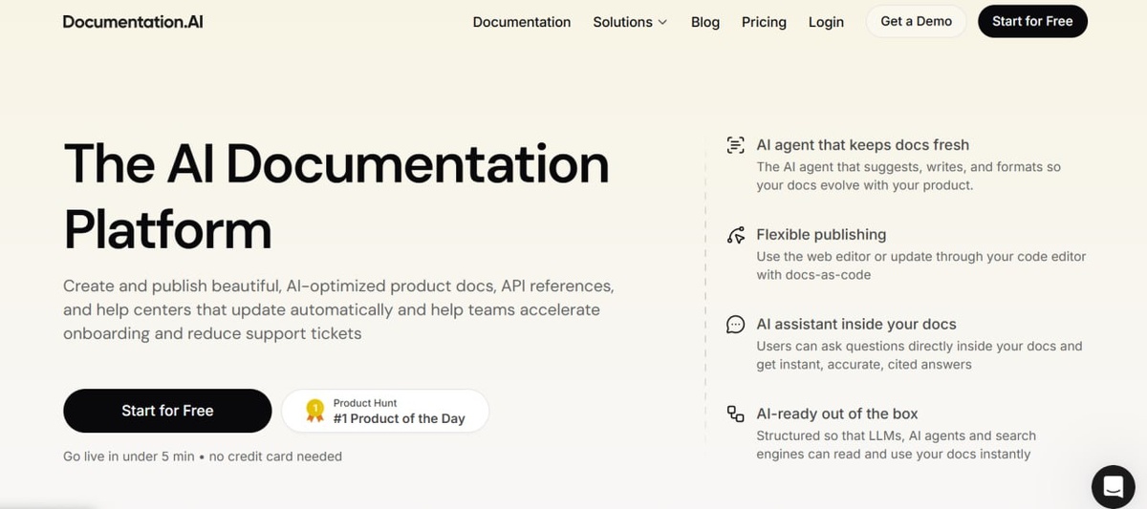Open the Solutions menu
Image resolution: width=1147 pixels, height=509 pixels.
(623, 22)
